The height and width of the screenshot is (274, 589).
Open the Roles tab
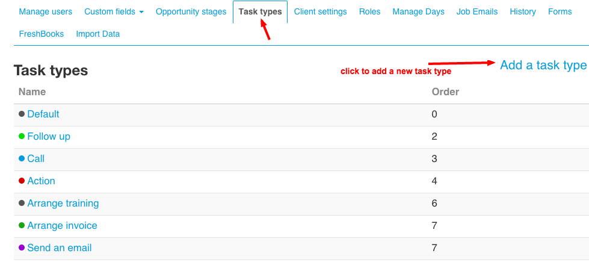click(369, 12)
